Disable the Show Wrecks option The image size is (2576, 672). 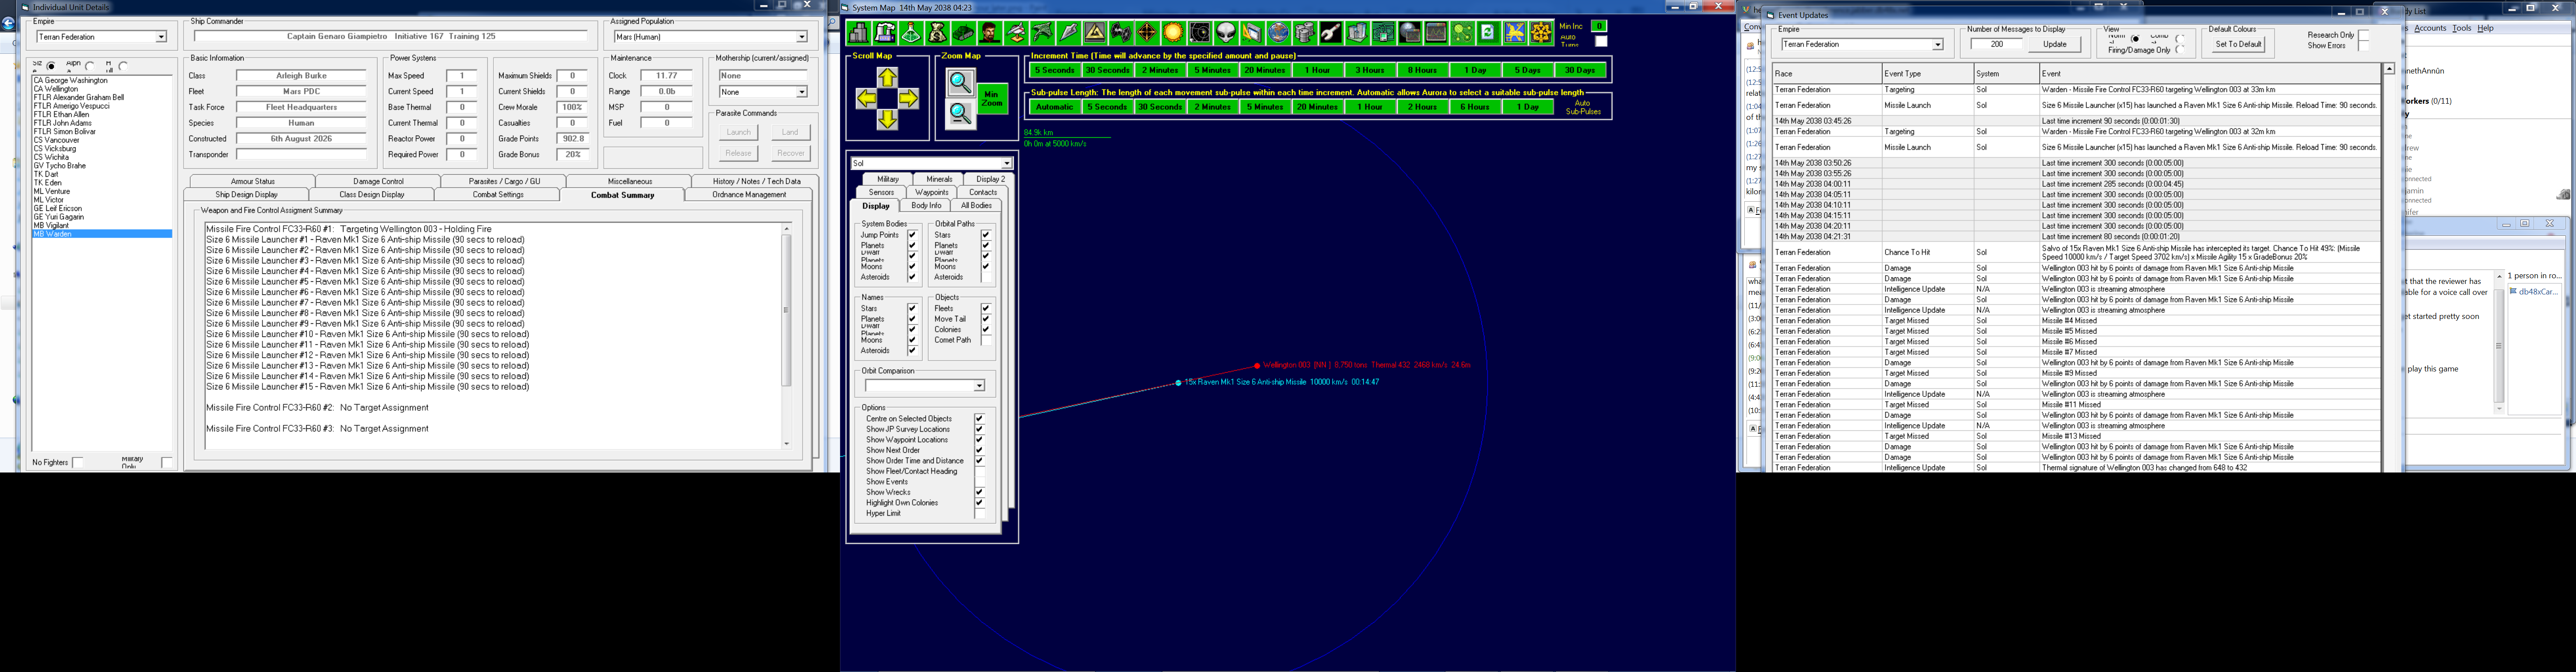pyautogui.click(x=979, y=492)
